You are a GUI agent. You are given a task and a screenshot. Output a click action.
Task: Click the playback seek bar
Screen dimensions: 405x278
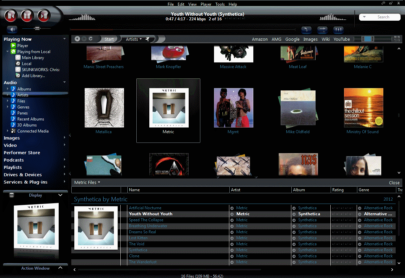pyautogui.click(x=183, y=29)
